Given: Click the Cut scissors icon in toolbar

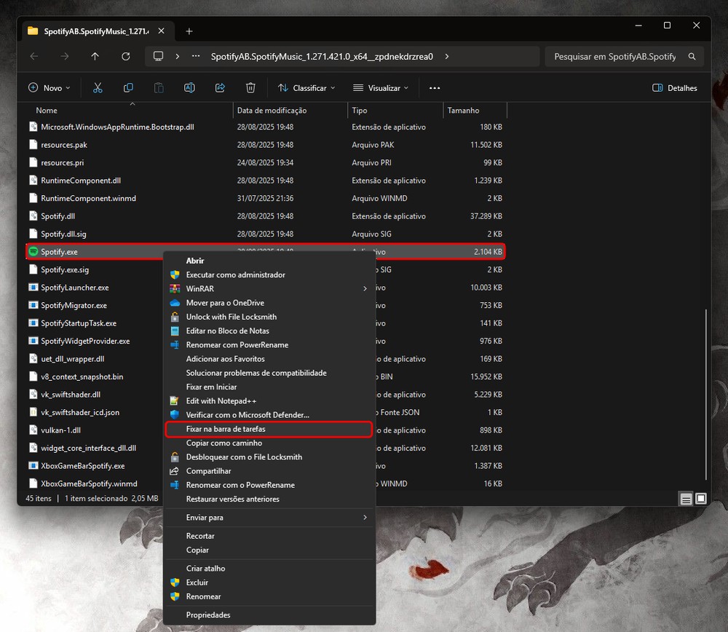Looking at the screenshot, I should point(98,88).
